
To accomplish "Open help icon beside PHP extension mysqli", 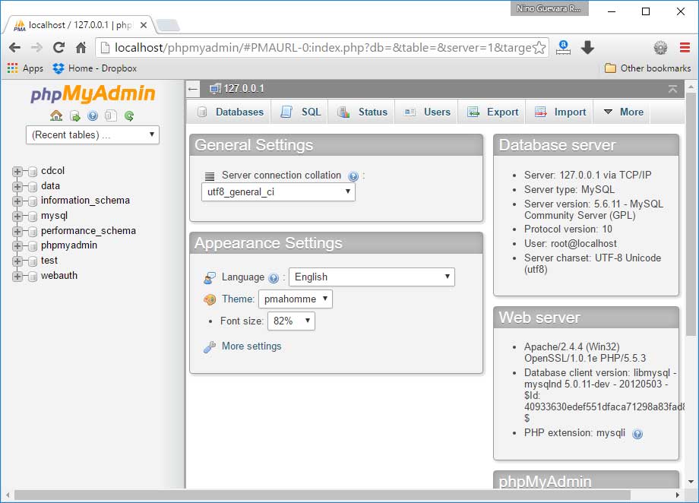I will pos(638,434).
